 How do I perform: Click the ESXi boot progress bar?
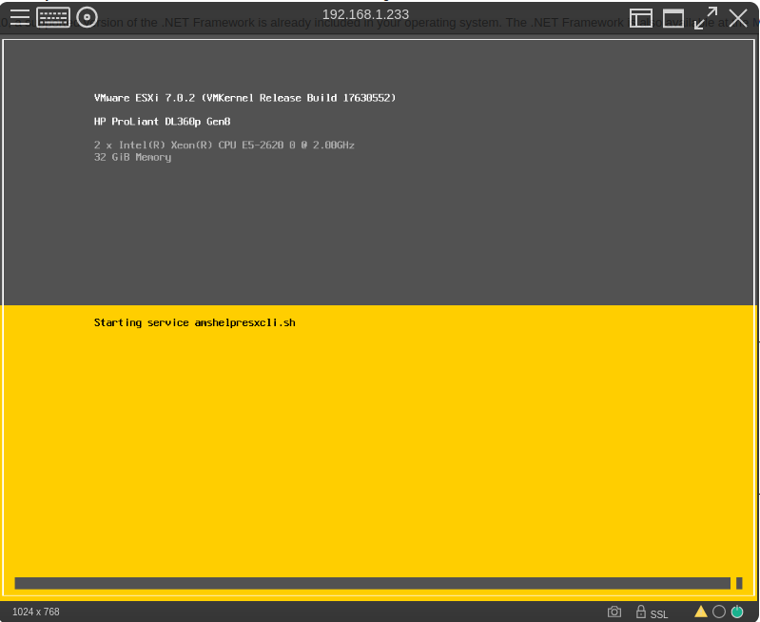[372, 583]
